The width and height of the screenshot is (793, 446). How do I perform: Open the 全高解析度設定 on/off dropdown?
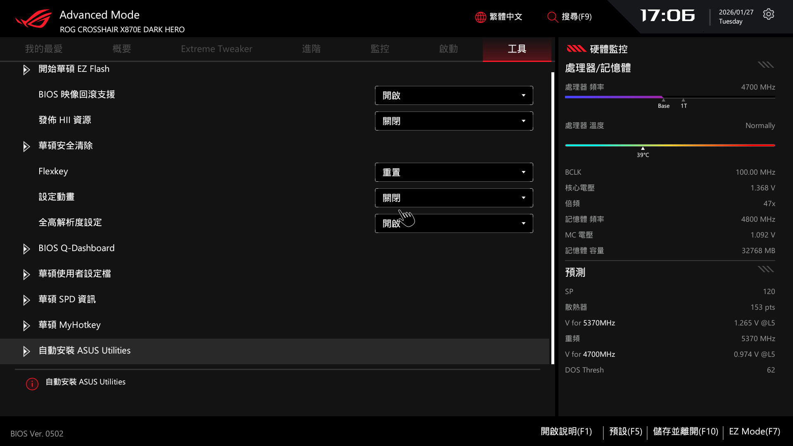(x=453, y=223)
